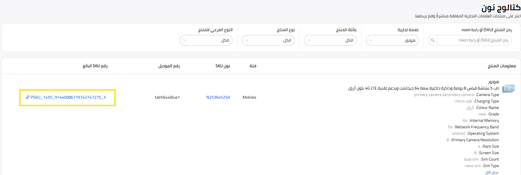This screenshot has height=175, width=521.
Task: Click the معلومات المنتج column header
Action: click(502, 66)
